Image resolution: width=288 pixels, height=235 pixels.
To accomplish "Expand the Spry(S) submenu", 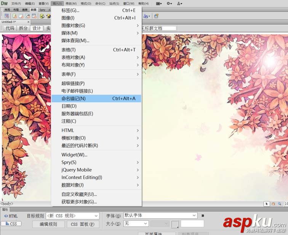I will tap(96, 163).
